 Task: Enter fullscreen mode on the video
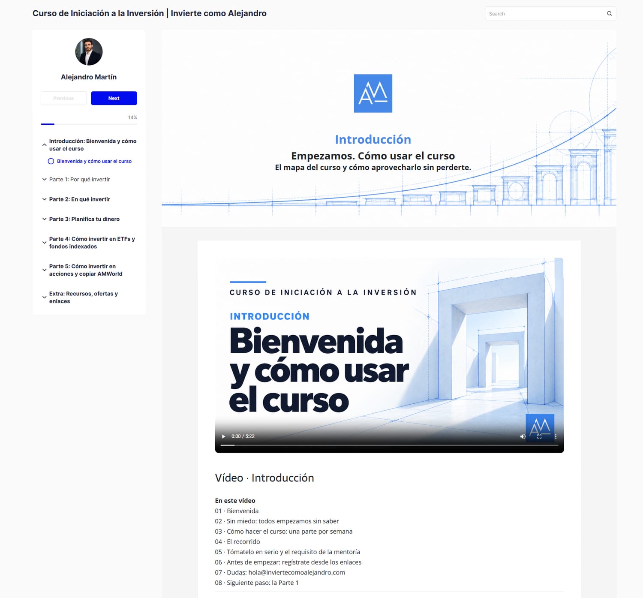click(539, 436)
